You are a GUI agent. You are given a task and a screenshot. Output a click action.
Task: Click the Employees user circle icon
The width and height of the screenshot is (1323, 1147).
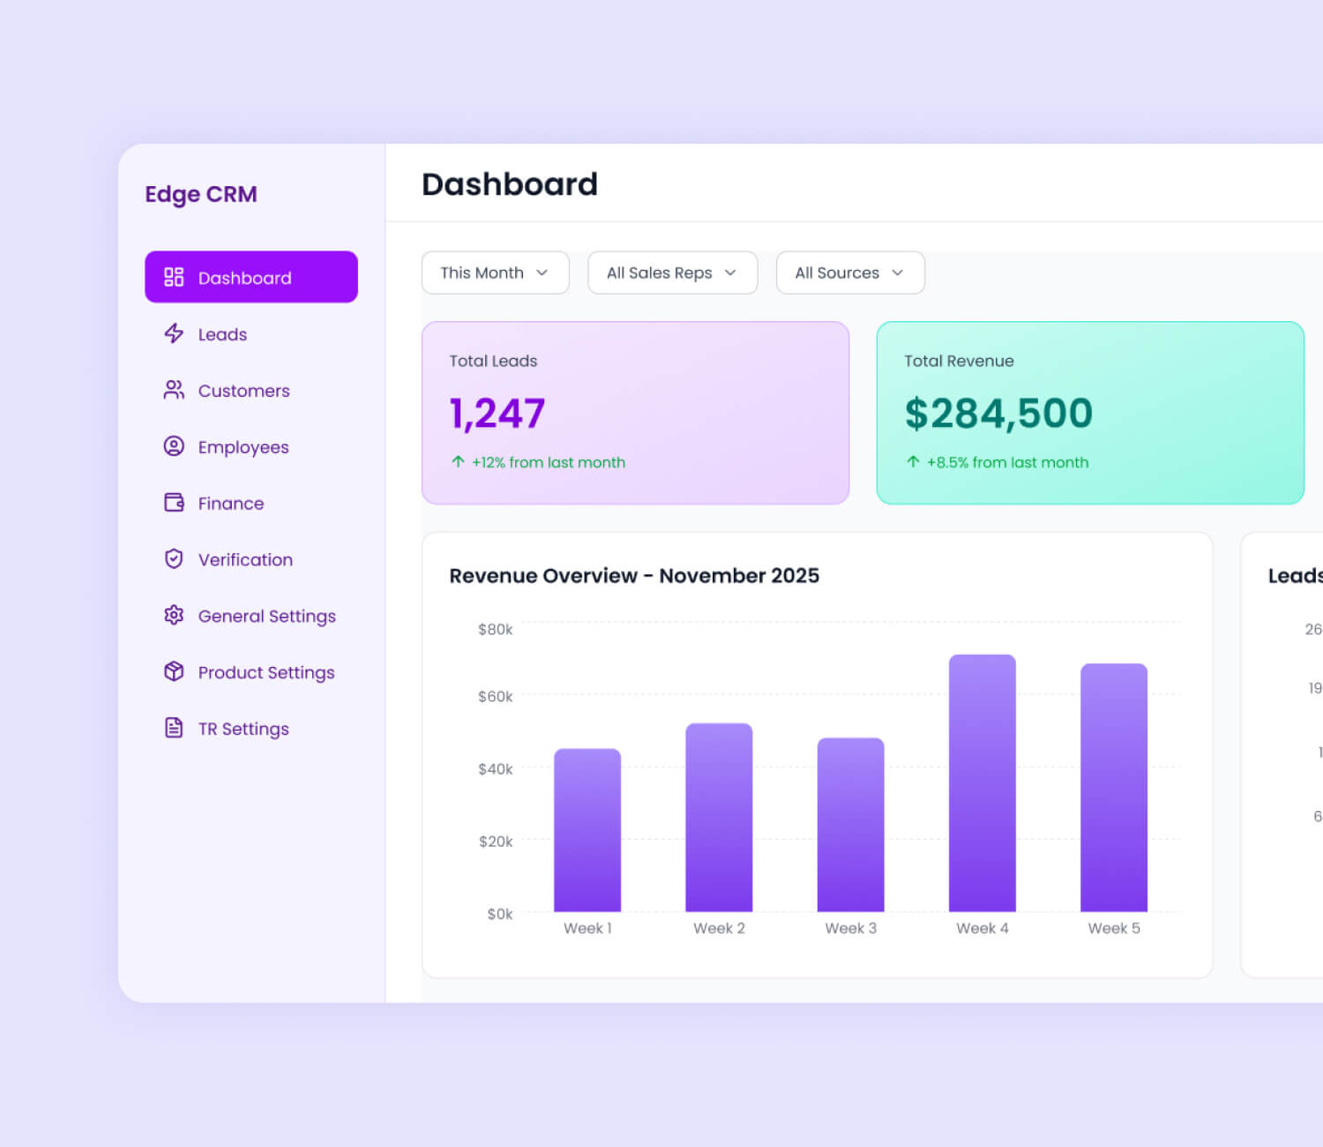[174, 446]
